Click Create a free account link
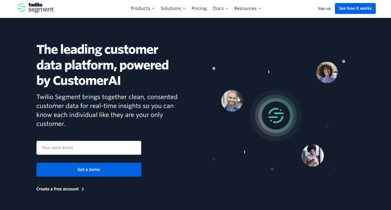 pos(57,189)
